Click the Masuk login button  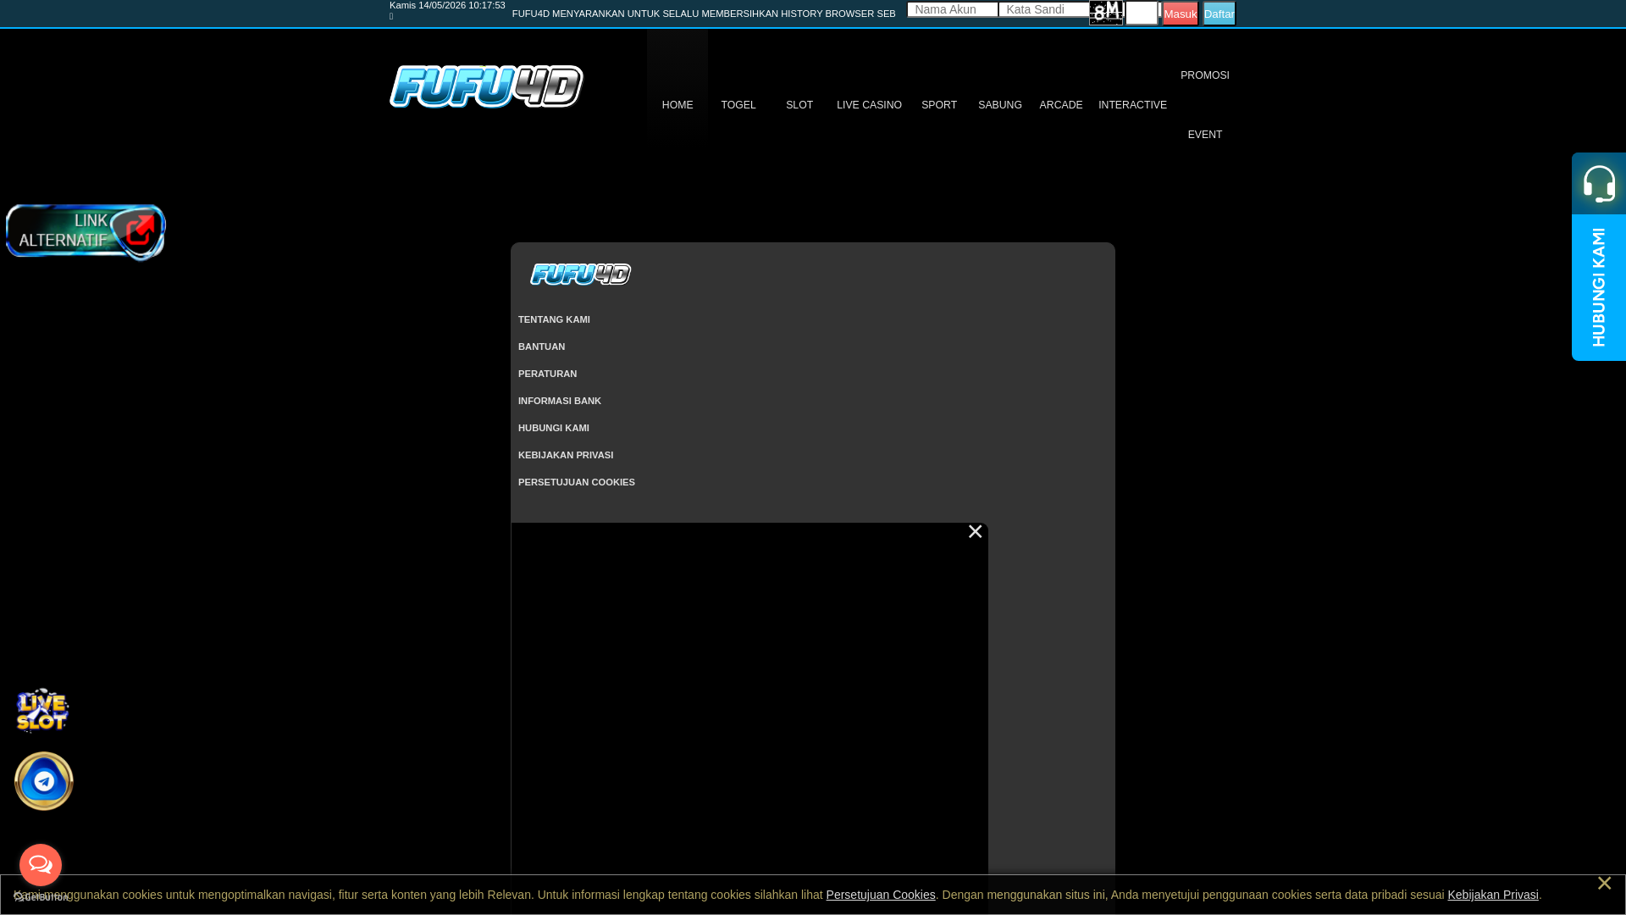click(1180, 14)
